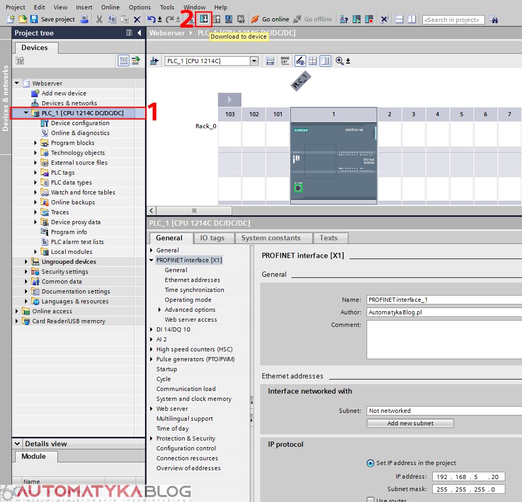Expand the Program blocks tree node

pos(35,143)
